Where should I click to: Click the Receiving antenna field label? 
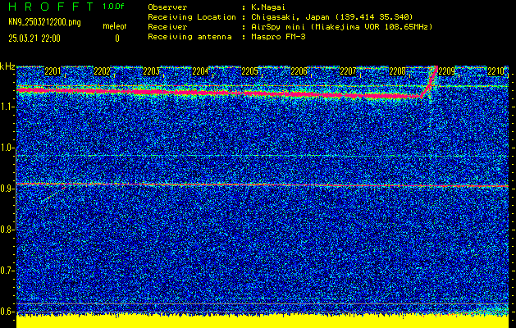click(190, 37)
